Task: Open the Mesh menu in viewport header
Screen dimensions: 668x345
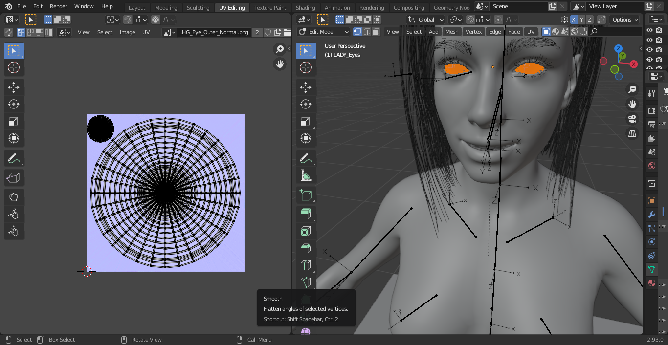Action: coord(452,32)
